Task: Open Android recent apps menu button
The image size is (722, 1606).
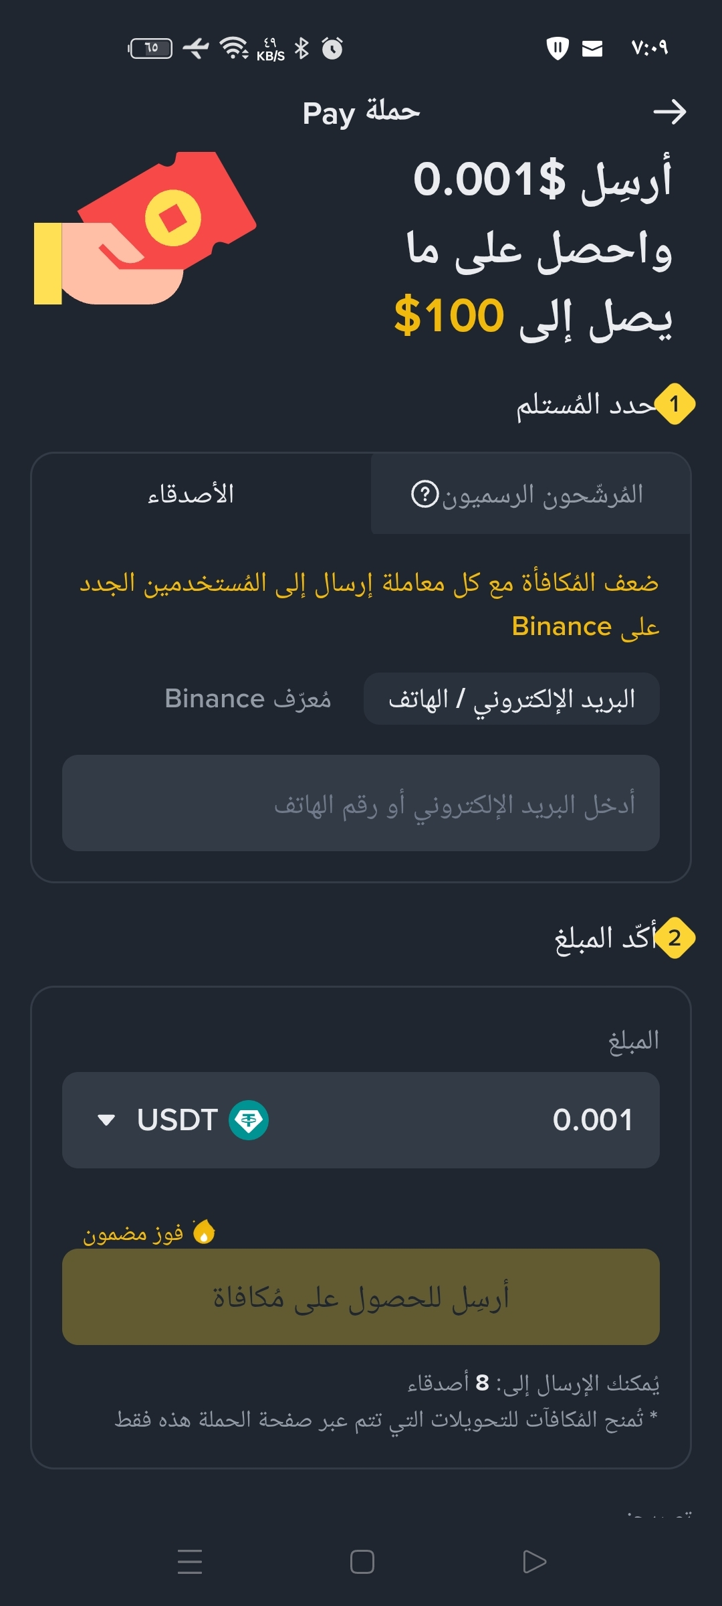Action: tap(190, 1561)
